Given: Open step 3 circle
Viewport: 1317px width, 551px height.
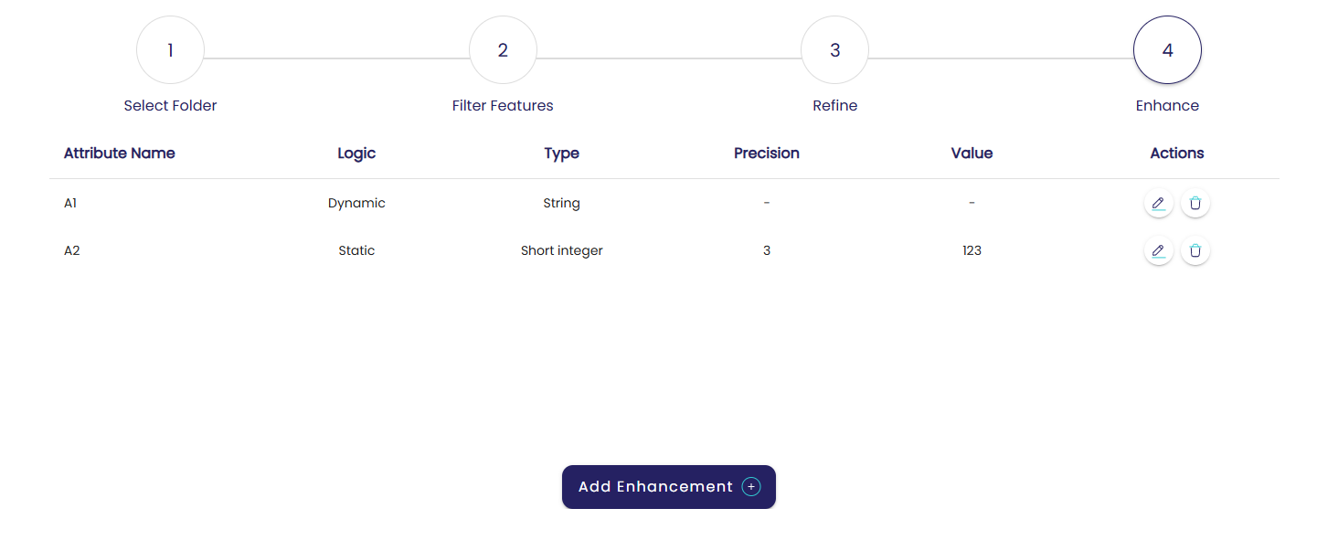Looking at the screenshot, I should coord(834,50).
